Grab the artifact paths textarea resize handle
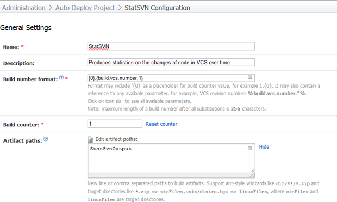This screenshot has height=202, width=337. [x=252, y=175]
